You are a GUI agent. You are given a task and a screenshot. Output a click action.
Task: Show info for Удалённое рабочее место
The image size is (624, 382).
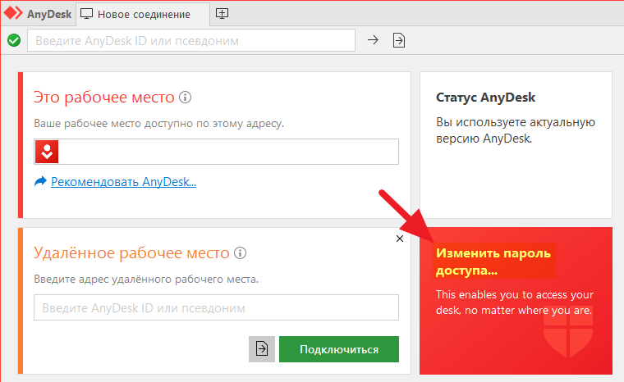click(x=240, y=252)
